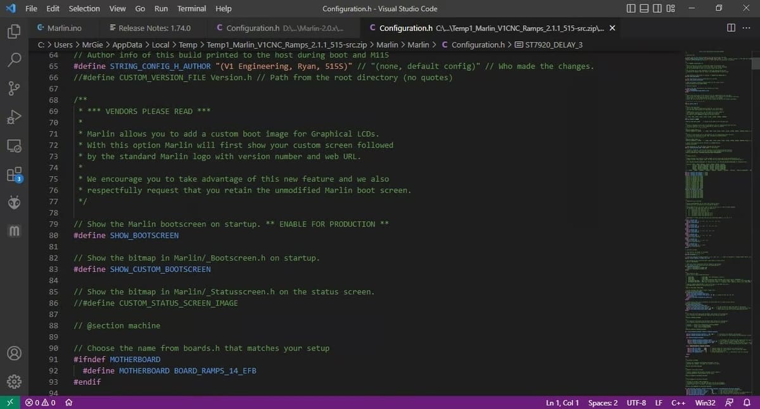This screenshot has height=409, width=760.
Task: Select the Configuration.h tab from C: Temp zip
Action: coord(491,28)
